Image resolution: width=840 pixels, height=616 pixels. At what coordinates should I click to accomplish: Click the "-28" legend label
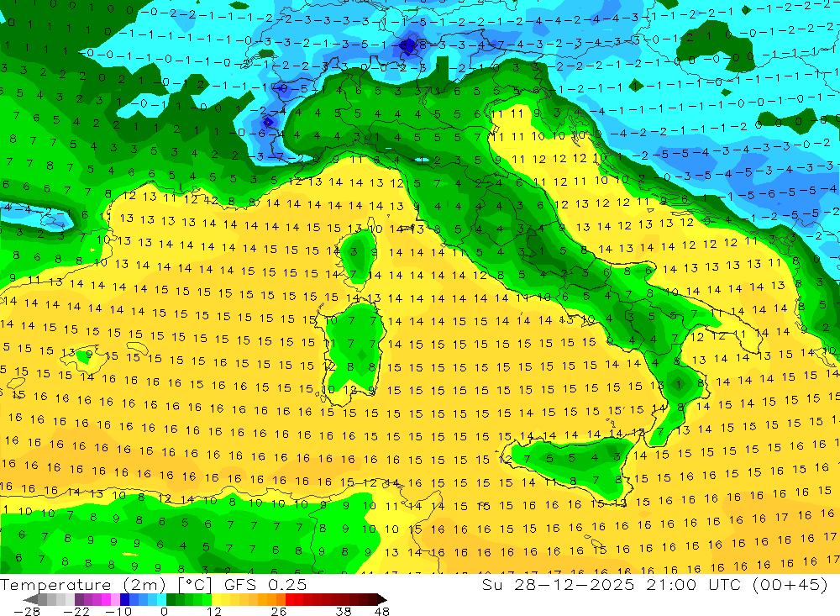(x=27, y=612)
